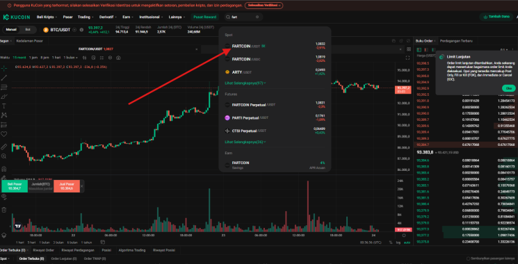The width and height of the screenshot is (518, 264).
Task: Select the brush drawing tool
Action: (x=4, y=97)
